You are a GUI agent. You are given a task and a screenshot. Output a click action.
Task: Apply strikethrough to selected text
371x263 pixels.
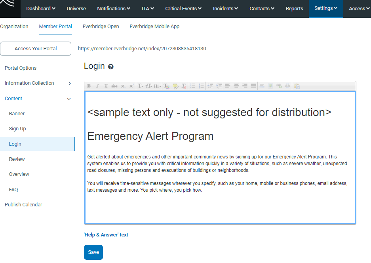point(114,86)
